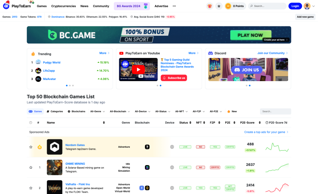
Task: Expand the All-Genre dropdown
Action: [98, 111]
